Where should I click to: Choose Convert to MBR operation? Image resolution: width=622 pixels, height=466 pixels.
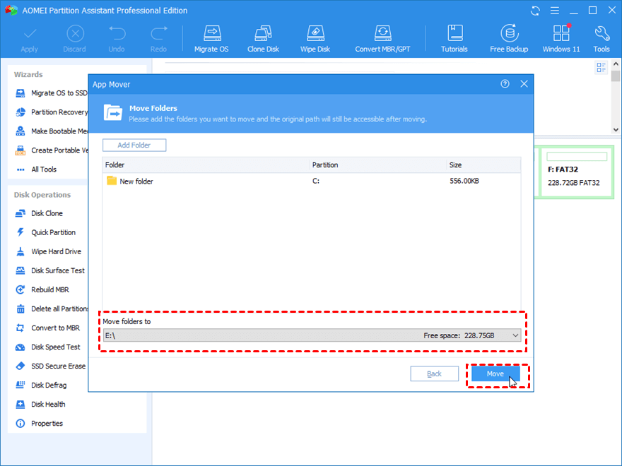(47, 328)
